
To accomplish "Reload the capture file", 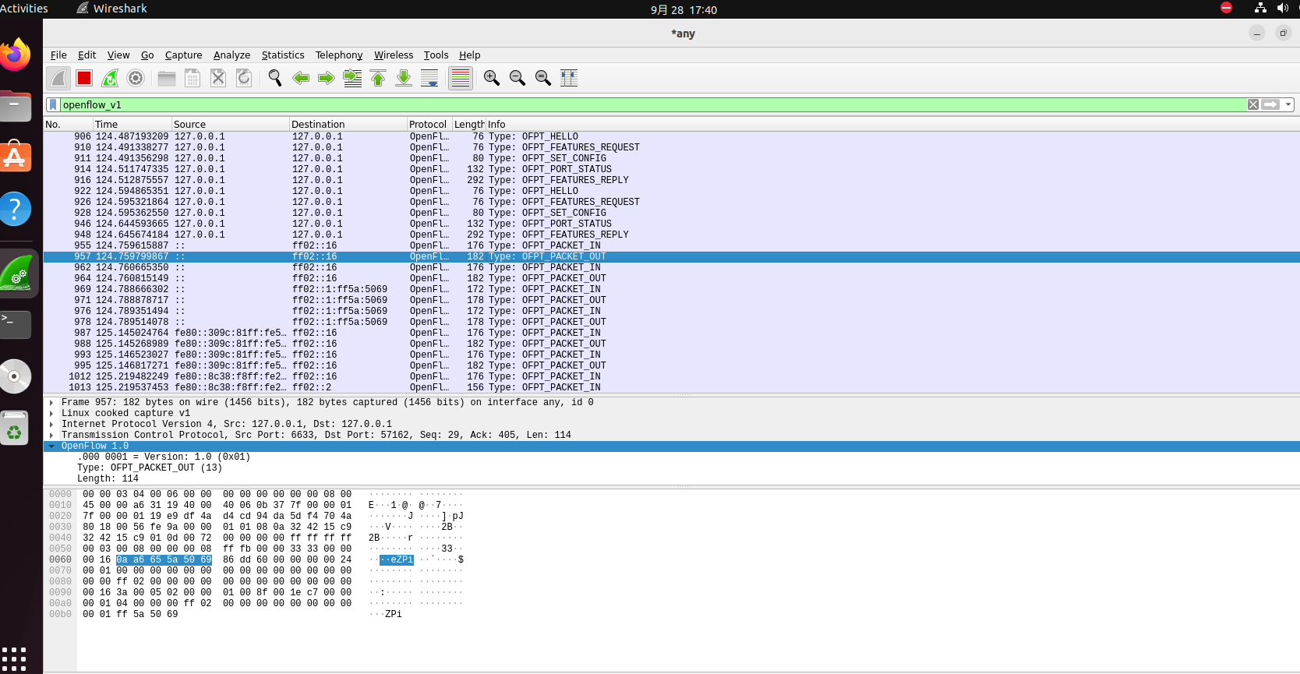I will [244, 78].
